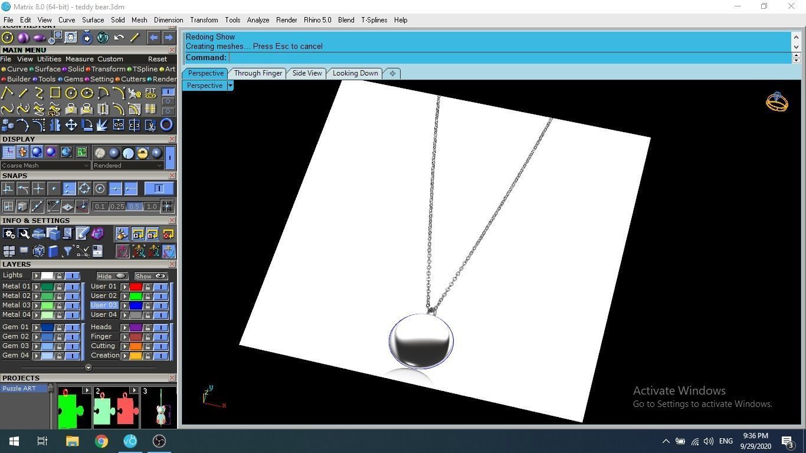Toggle the center snap circle button

[x=100, y=188]
